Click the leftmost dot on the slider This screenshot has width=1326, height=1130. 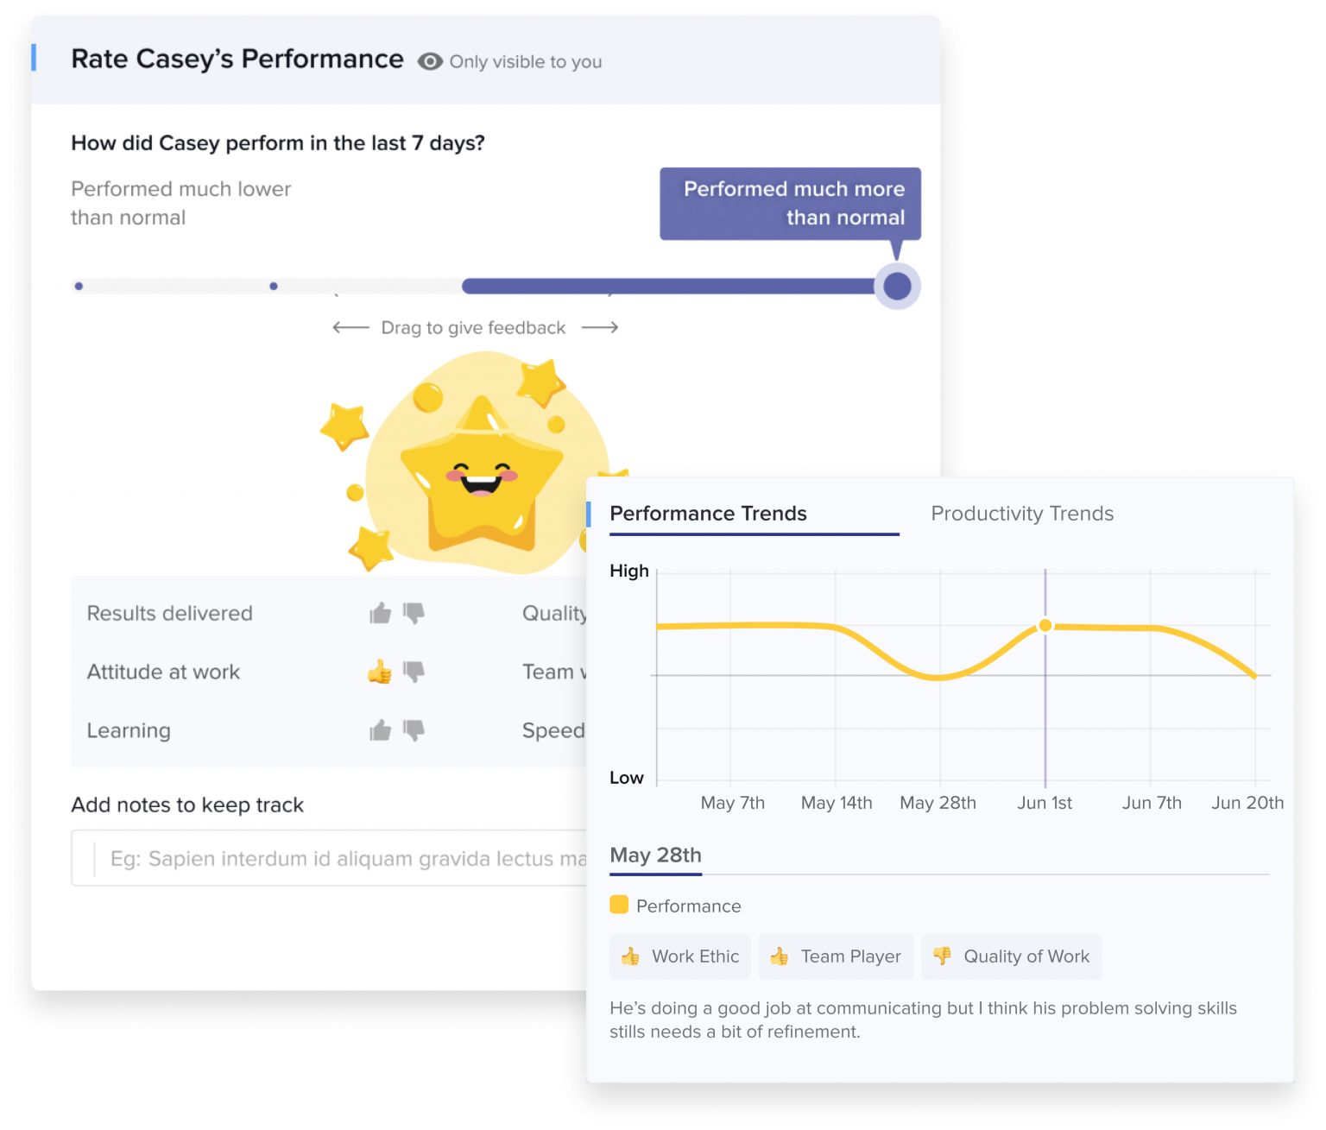[x=79, y=286]
